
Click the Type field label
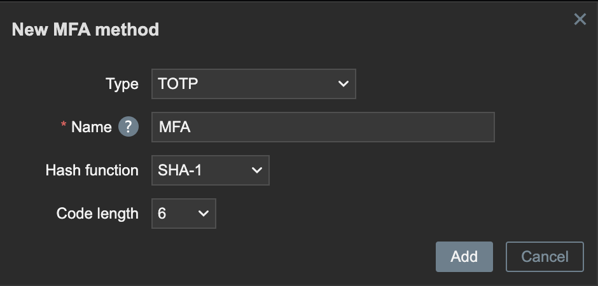[122, 84]
